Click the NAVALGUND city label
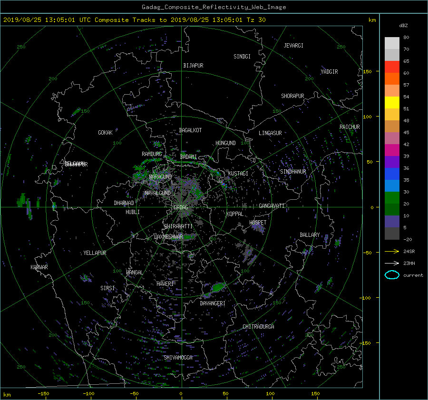Screen dimensions: 428x400 (157, 193)
